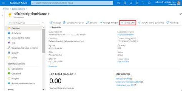Click the Default Directory value
The width and height of the screenshot is (182, 91).
(66, 41)
